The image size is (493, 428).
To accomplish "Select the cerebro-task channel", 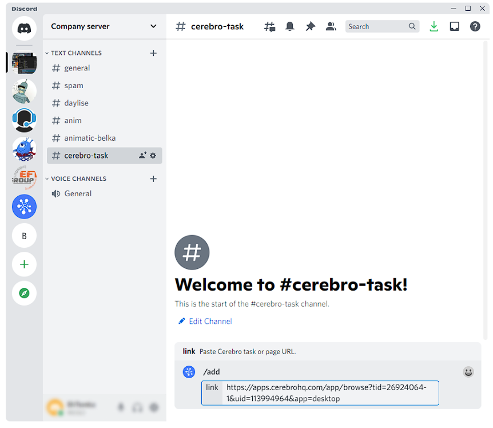I will pyautogui.click(x=105, y=156).
